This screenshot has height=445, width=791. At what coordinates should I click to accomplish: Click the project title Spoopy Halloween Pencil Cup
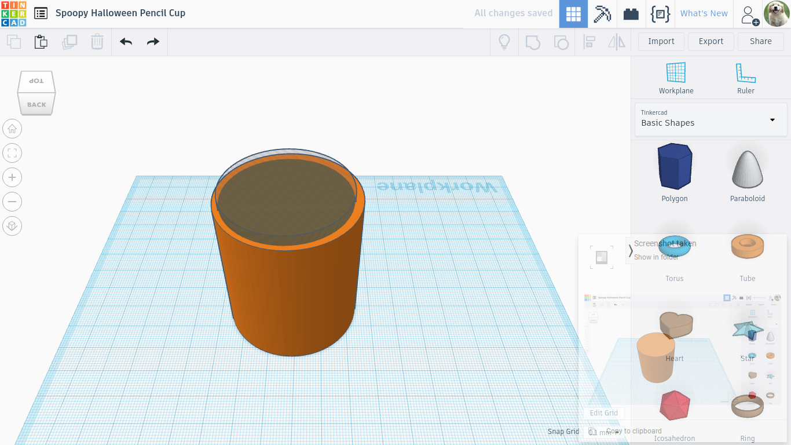(120, 13)
